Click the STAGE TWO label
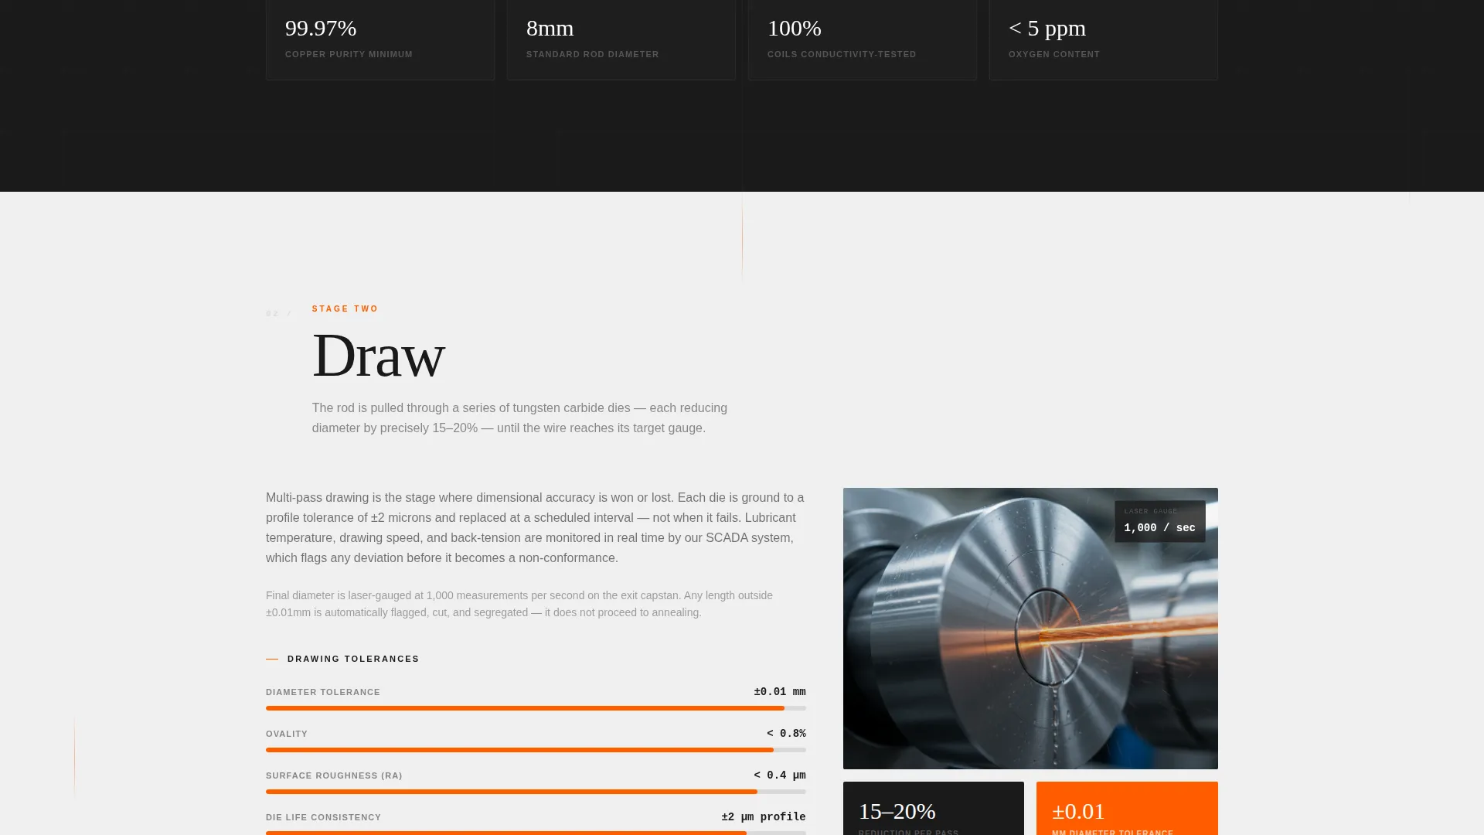The image size is (1484, 835). tap(345, 308)
